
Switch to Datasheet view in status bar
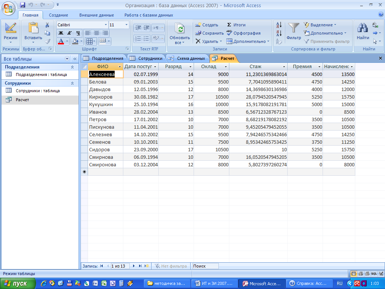coord(353,274)
